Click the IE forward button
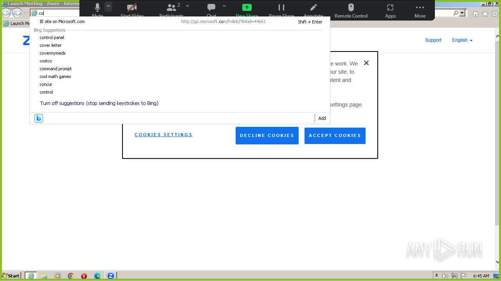Screen dimensions: 501x281 click(x=17, y=13)
